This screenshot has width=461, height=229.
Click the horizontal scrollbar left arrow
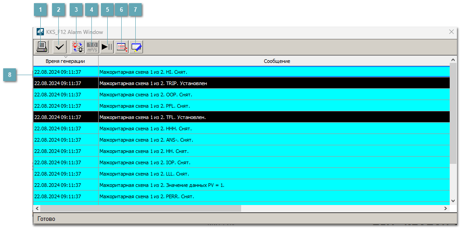pyautogui.click(x=38, y=209)
